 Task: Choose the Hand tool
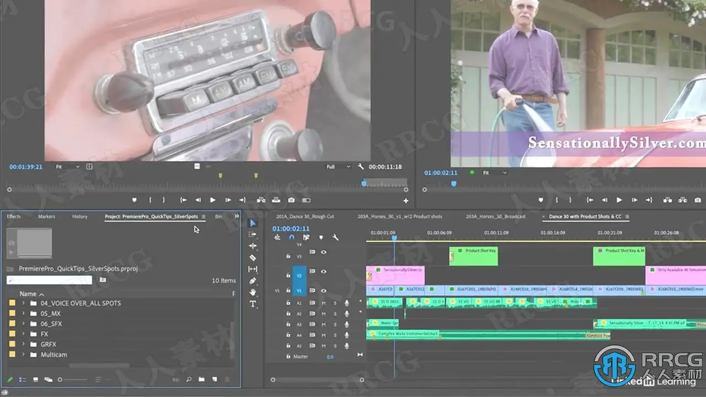coord(253,292)
